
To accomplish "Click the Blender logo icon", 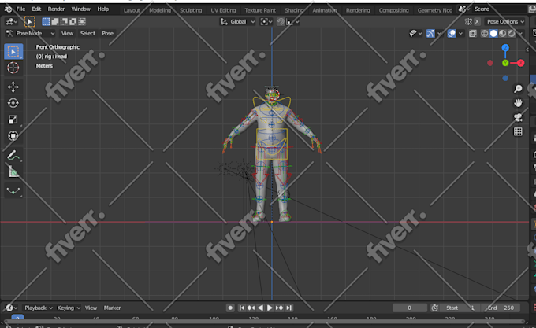I will [x=7, y=9].
